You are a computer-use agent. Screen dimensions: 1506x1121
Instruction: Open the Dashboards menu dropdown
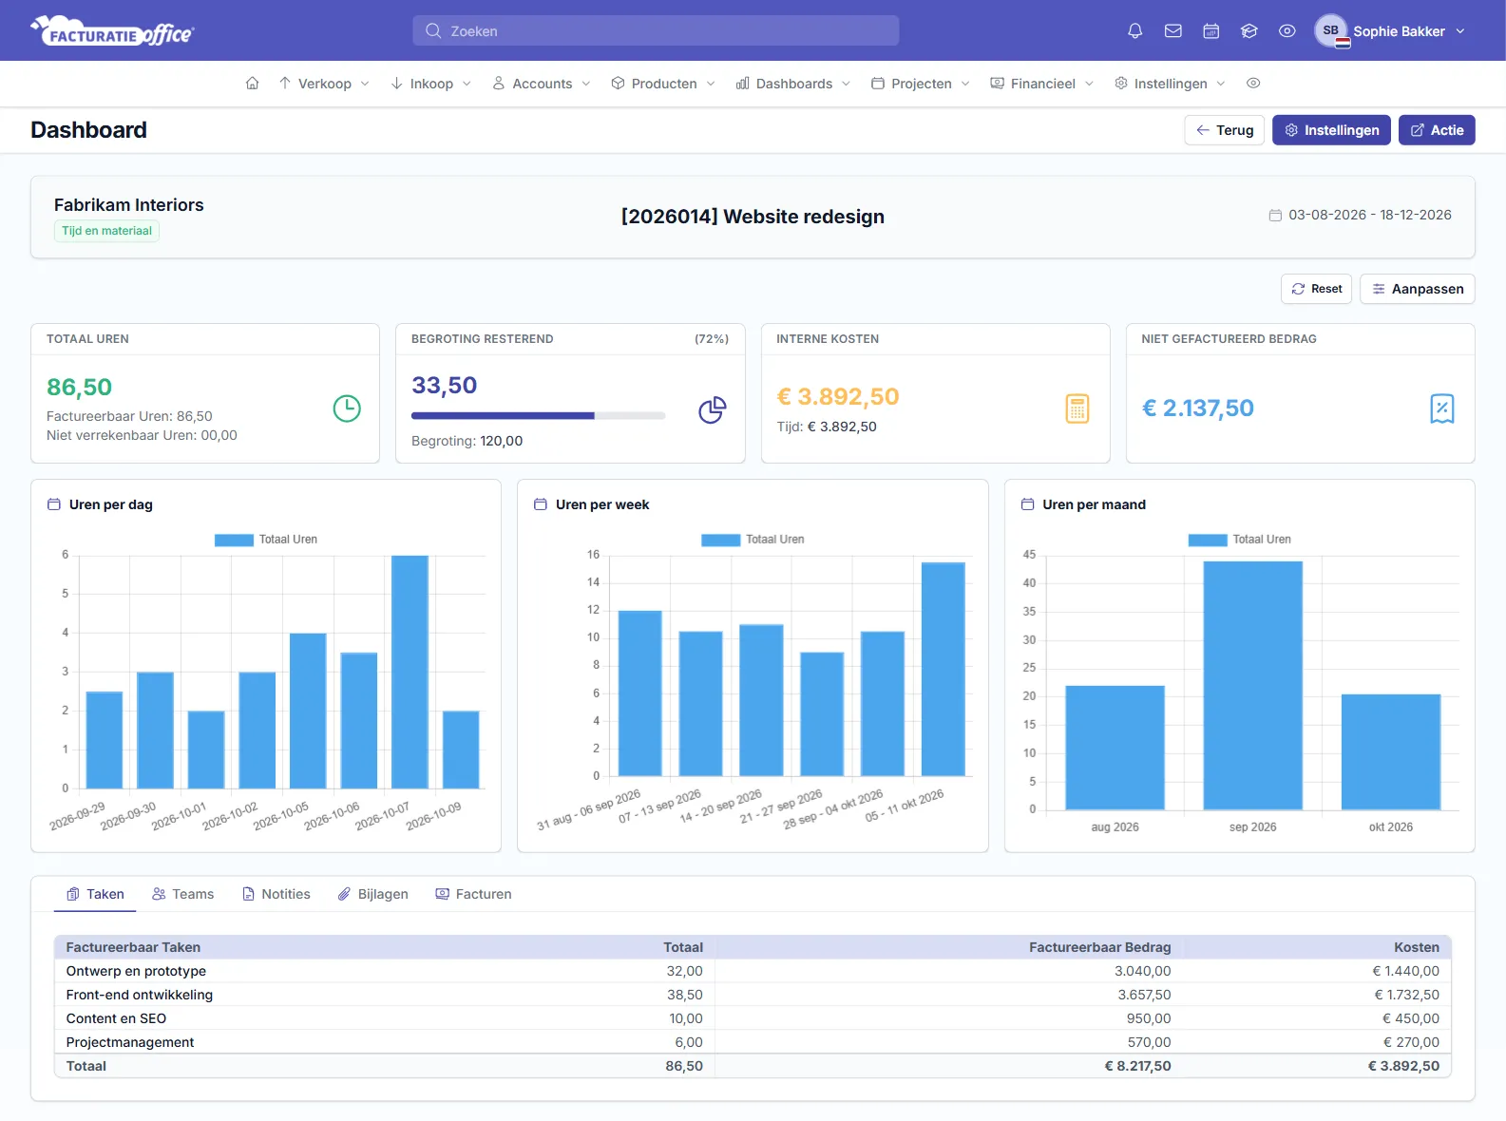point(793,84)
